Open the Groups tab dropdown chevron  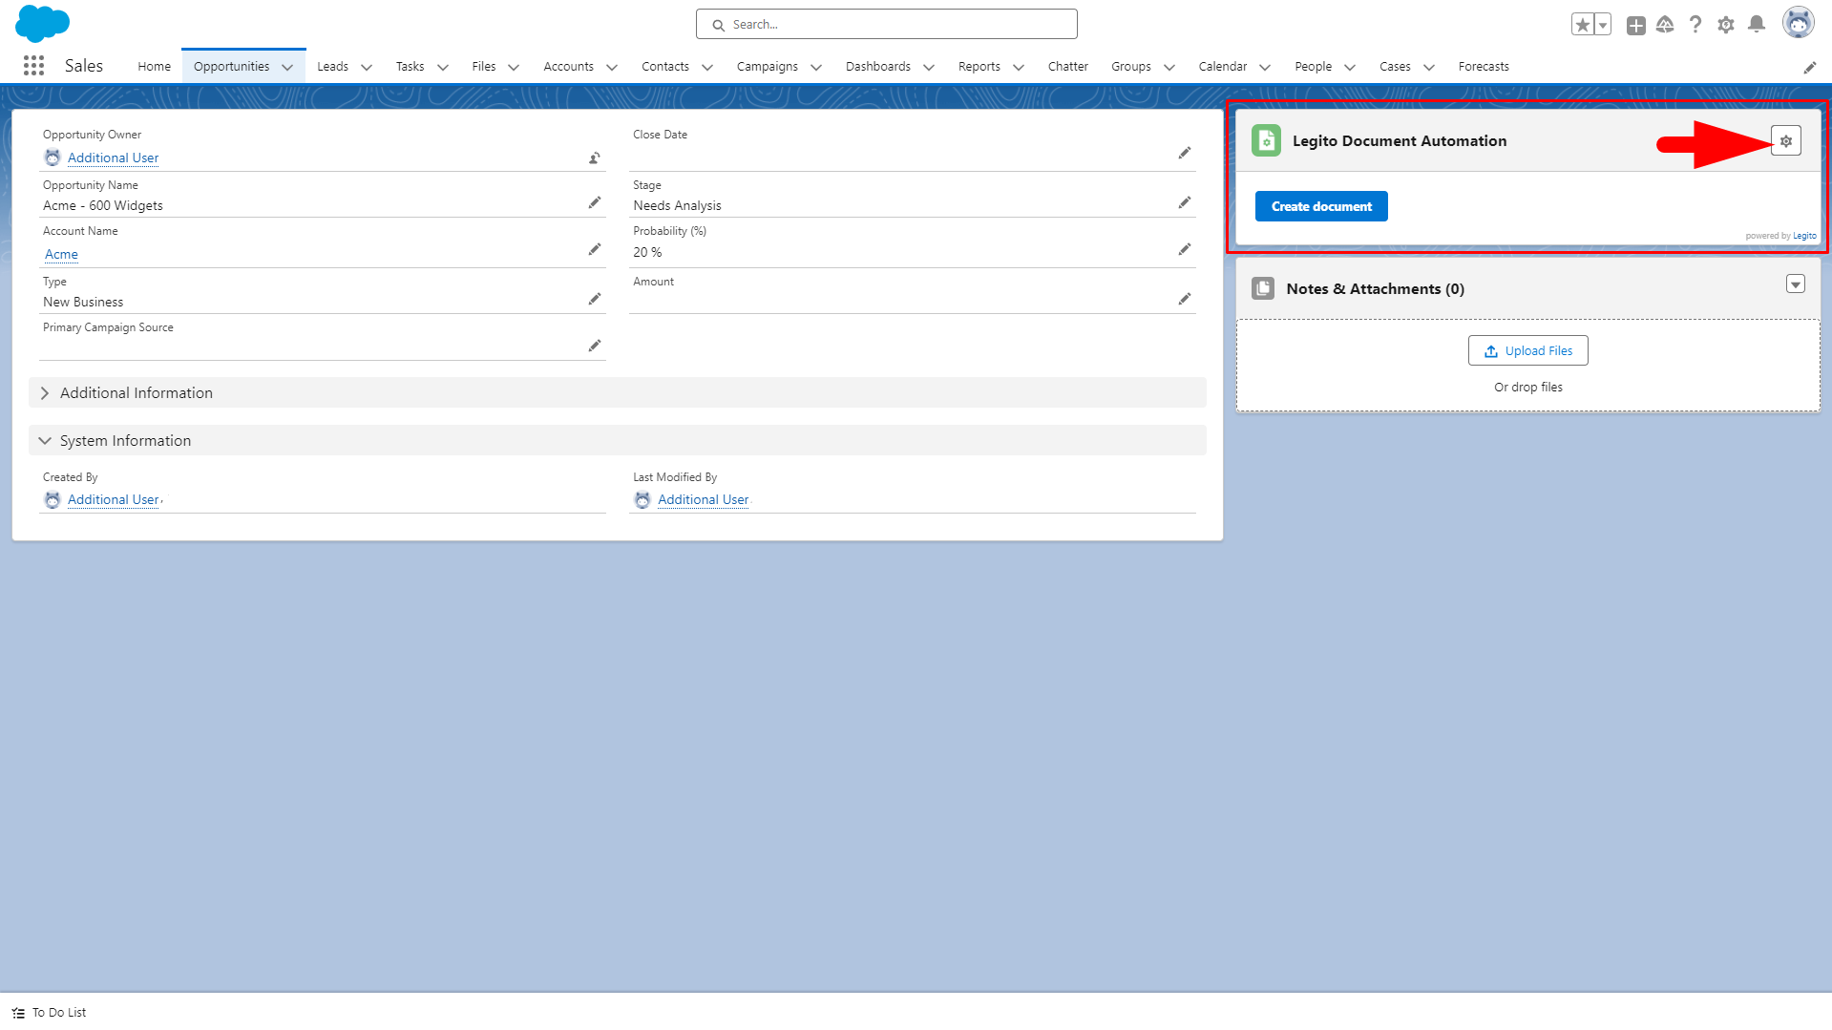(1169, 67)
